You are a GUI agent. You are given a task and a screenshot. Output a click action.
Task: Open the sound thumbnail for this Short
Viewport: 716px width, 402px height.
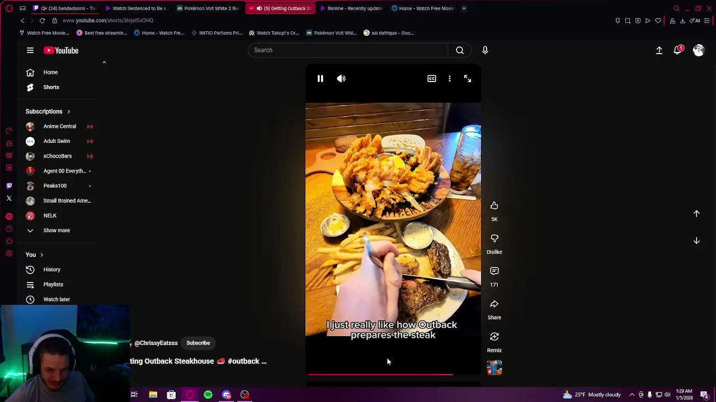[494, 368]
